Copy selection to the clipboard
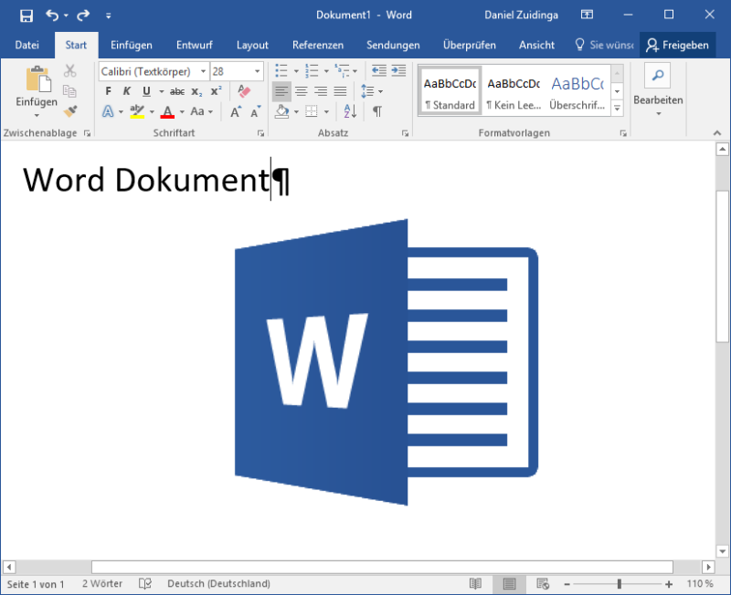This screenshot has height=595, width=731. pos(70,90)
